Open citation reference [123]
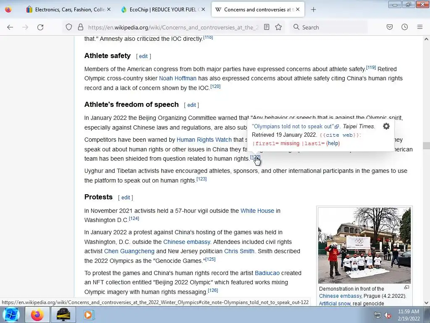This screenshot has height=323, width=430. [x=202, y=179]
